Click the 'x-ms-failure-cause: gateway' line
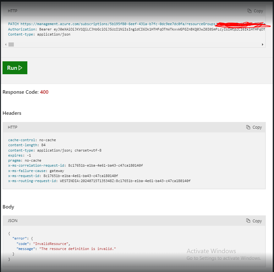 pos(36,171)
